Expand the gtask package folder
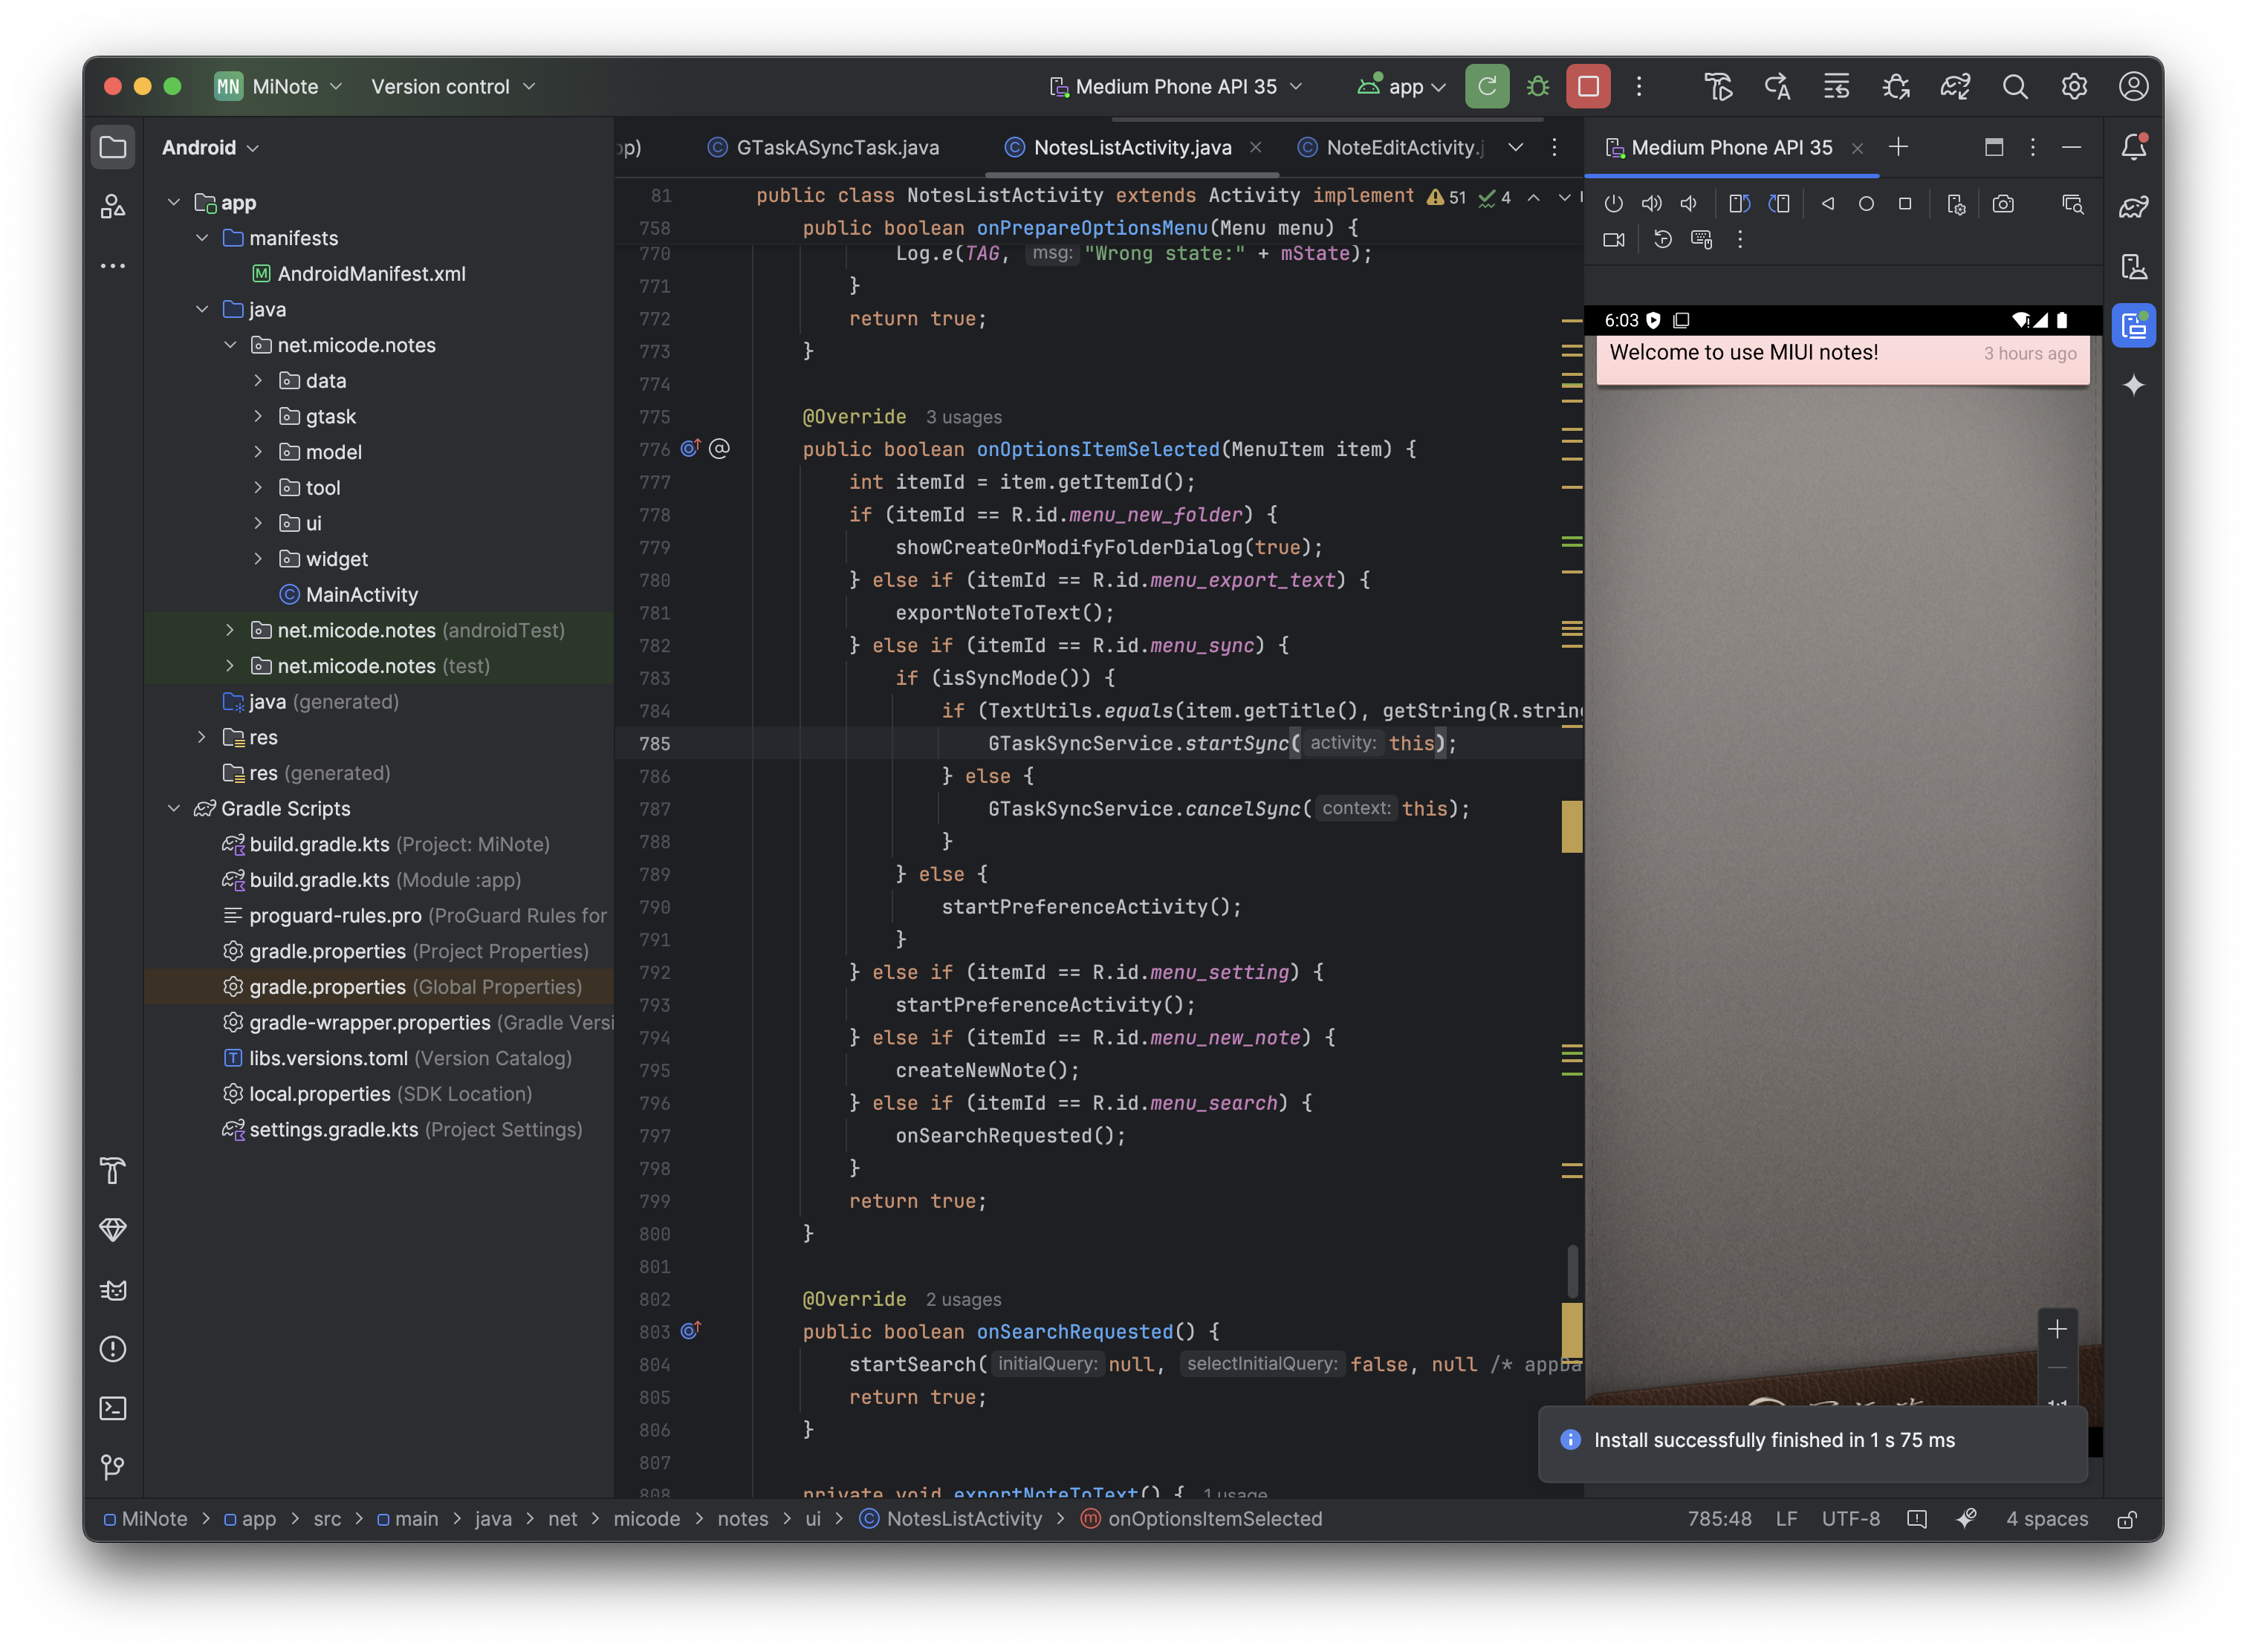The height and width of the screenshot is (1652, 2247). point(258,416)
